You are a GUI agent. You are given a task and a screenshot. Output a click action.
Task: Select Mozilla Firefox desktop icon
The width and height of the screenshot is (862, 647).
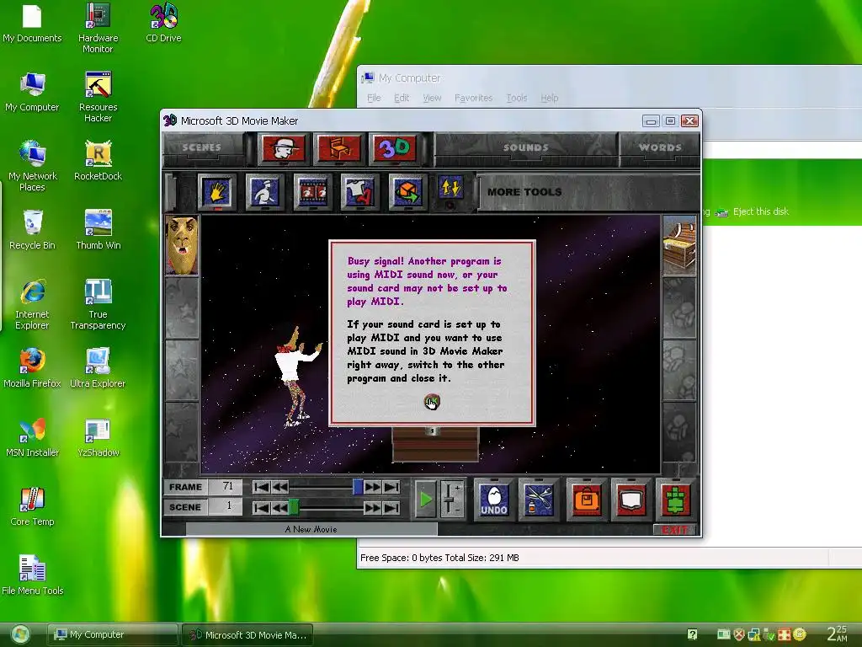[x=32, y=368]
